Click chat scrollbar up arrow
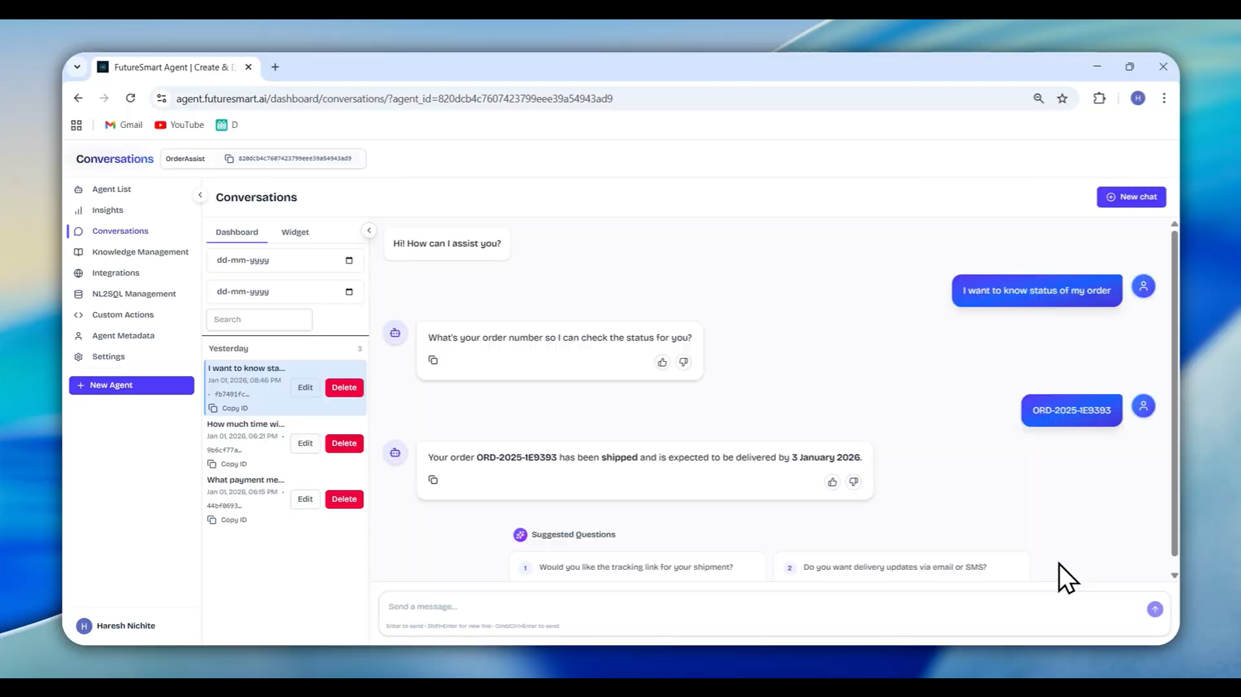 (x=1174, y=224)
